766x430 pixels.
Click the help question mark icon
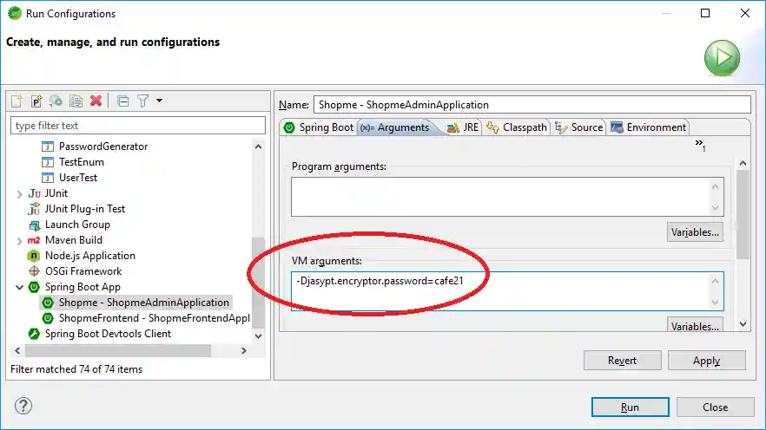[23, 406]
